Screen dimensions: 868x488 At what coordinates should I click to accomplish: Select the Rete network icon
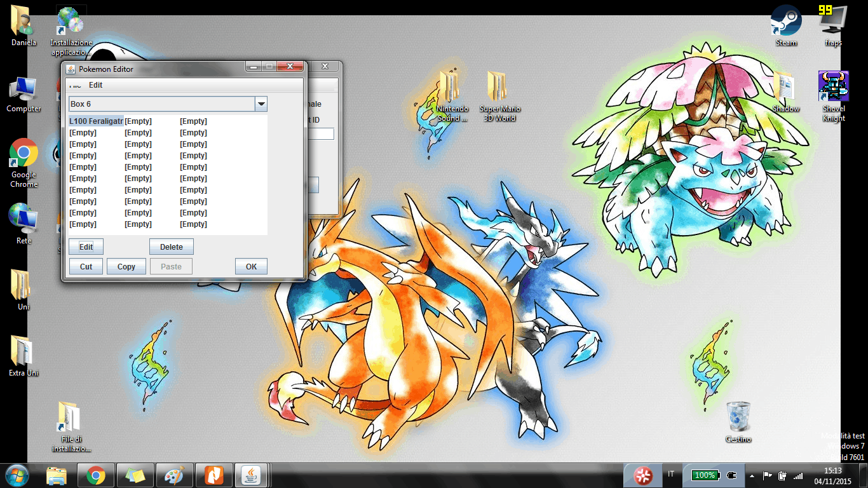pos(24,224)
